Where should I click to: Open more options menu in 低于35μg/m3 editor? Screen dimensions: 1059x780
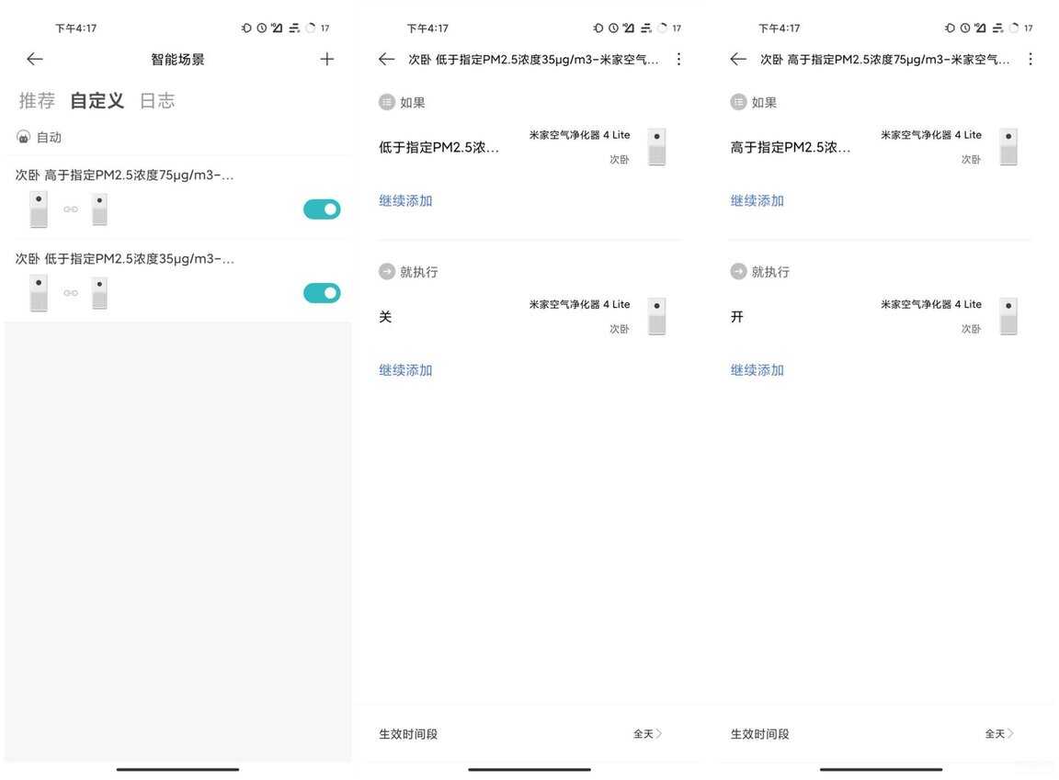(x=678, y=60)
